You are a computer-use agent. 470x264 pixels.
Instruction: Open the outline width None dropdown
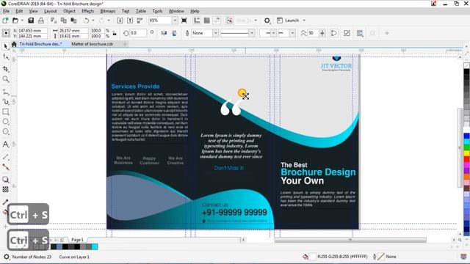click(x=215, y=33)
